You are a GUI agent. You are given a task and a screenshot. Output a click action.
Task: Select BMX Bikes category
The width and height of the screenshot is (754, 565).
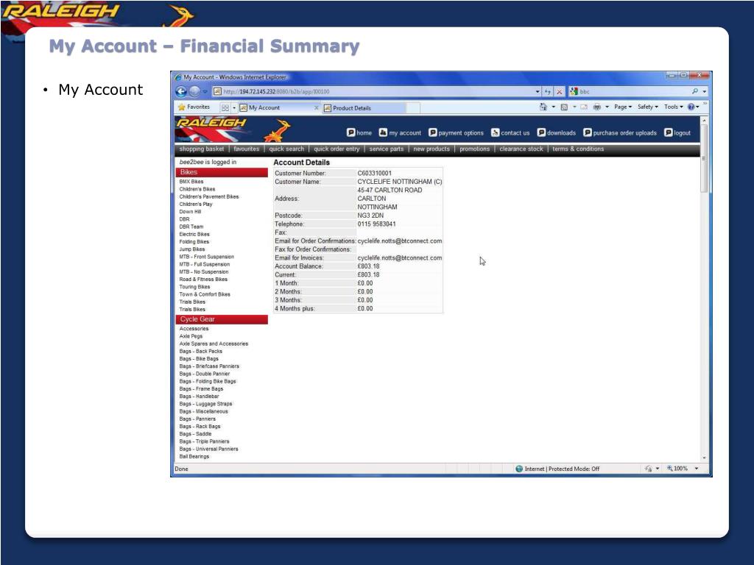(x=191, y=182)
